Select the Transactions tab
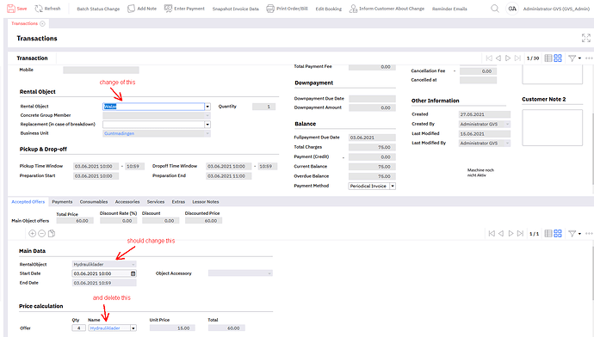 tap(24, 23)
